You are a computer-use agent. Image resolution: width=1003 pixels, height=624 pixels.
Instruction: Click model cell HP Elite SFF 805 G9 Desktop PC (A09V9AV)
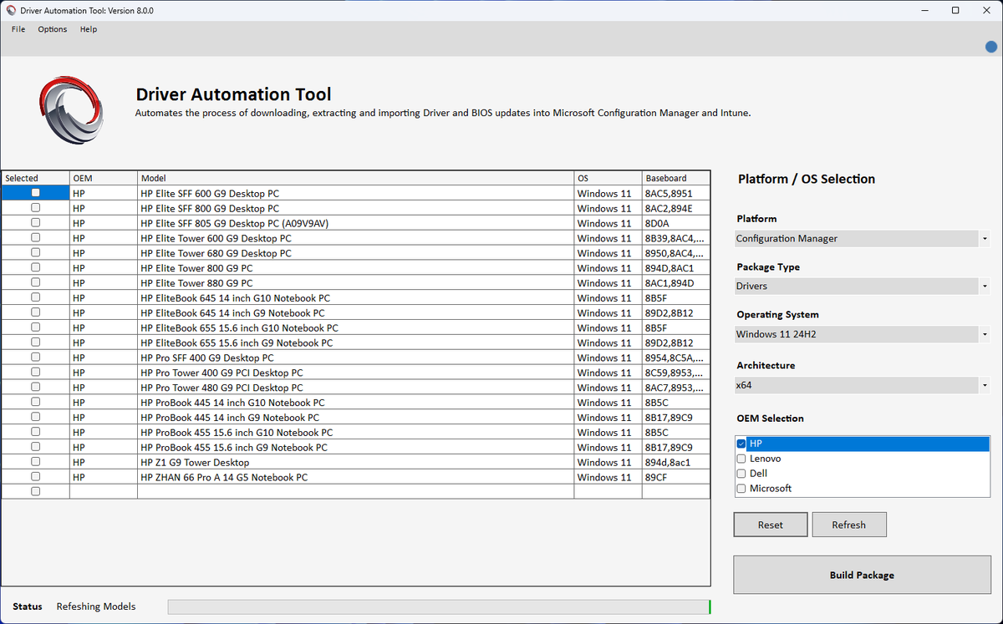pos(355,223)
